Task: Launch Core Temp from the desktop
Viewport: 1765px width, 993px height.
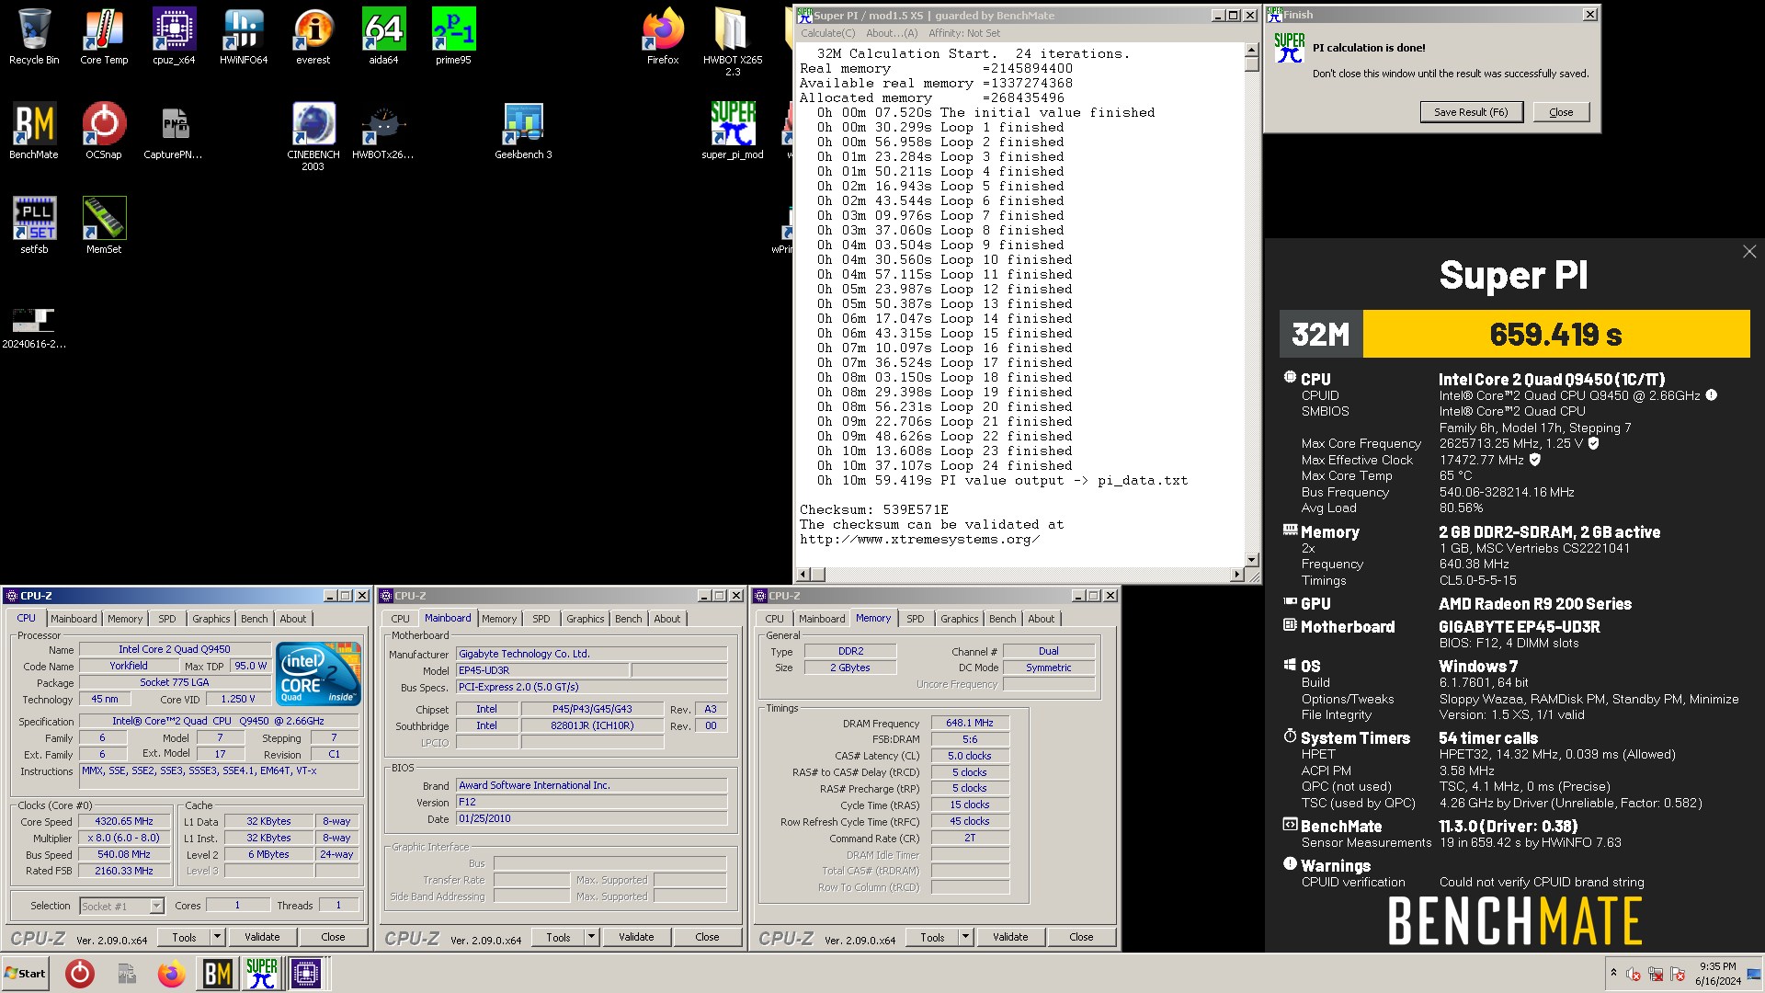Action: (x=104, y=37)
